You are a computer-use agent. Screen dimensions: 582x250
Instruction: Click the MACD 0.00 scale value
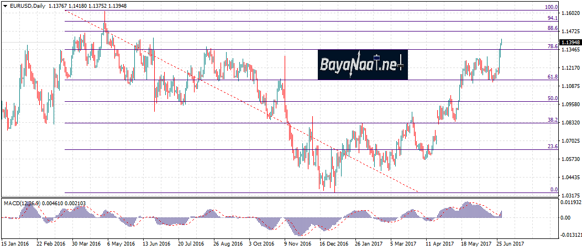[566, 218]
